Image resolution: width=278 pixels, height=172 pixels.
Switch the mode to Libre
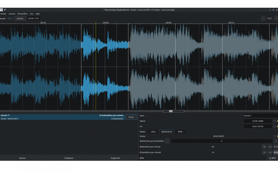(x=153, y=132)
